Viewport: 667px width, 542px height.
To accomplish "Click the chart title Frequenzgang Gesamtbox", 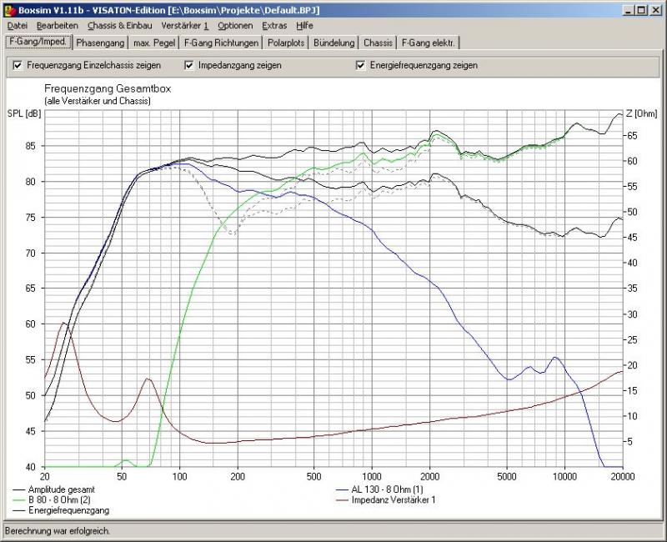I will pyautogui.click(x=108, y=89).
